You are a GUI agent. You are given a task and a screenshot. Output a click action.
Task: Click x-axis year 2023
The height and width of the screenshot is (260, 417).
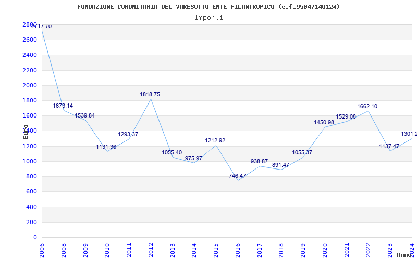pyautogui.click(x=390, y=251)
